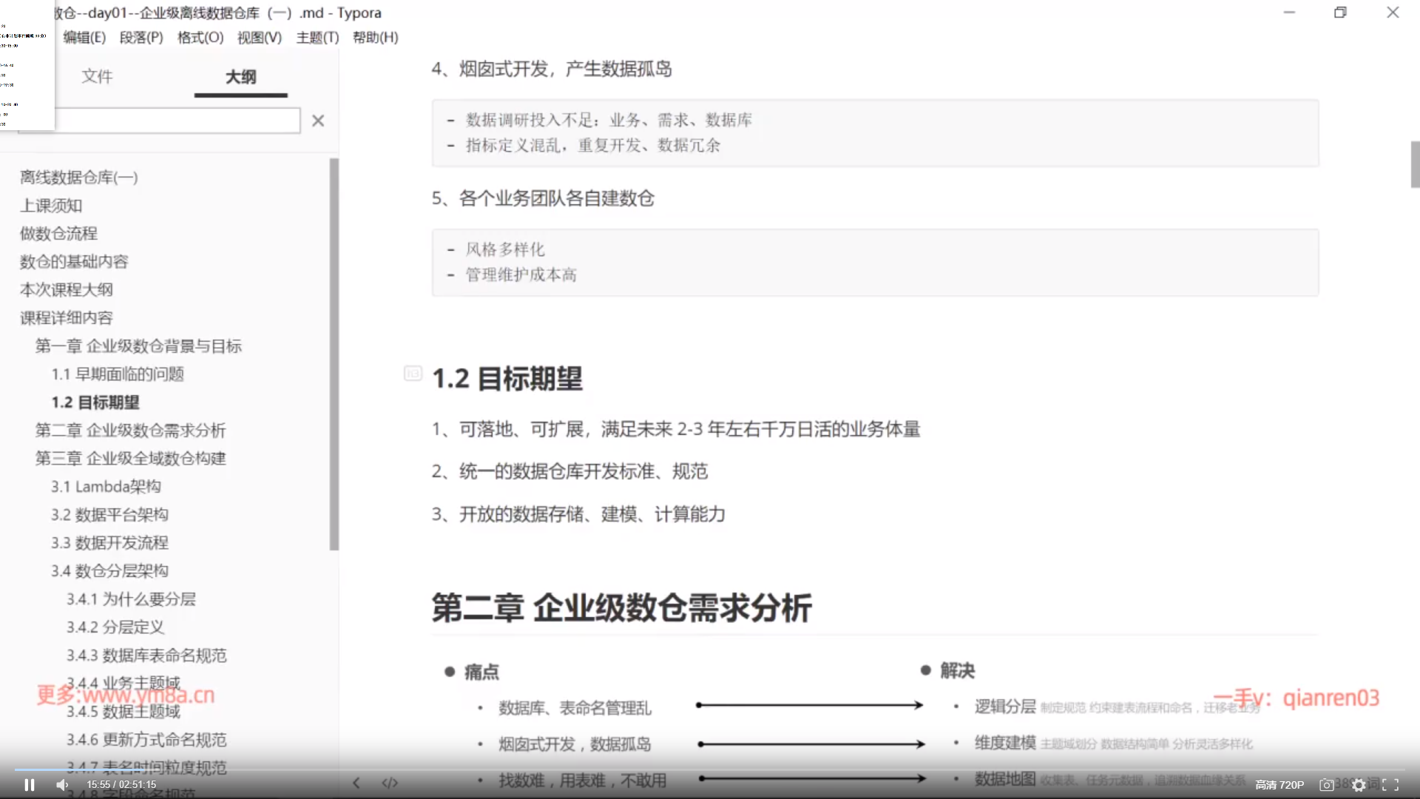Open the 主题(T) menu
Image resolution: width=1420 pixels, height=799 pixels.
[x=317, y=37]
